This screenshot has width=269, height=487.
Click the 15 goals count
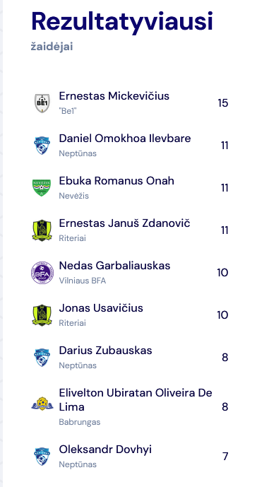[x=223, y=103]
